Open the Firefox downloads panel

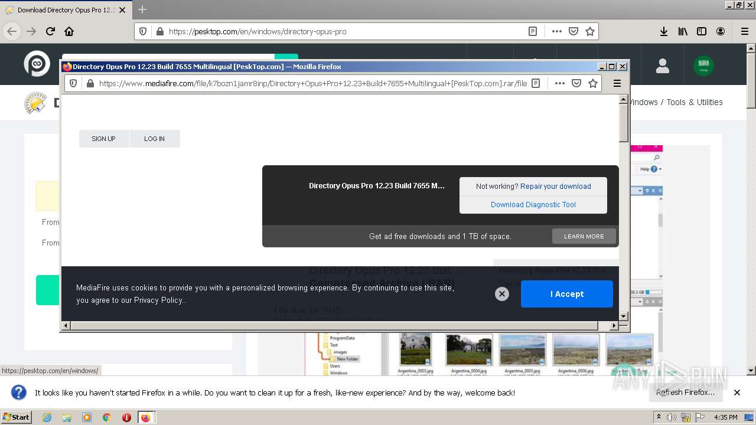pos(664,31)
